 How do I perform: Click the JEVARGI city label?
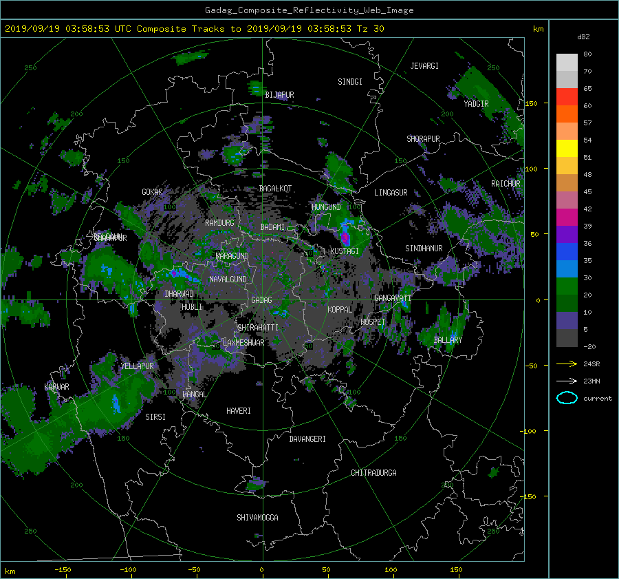tap(424, 66)
